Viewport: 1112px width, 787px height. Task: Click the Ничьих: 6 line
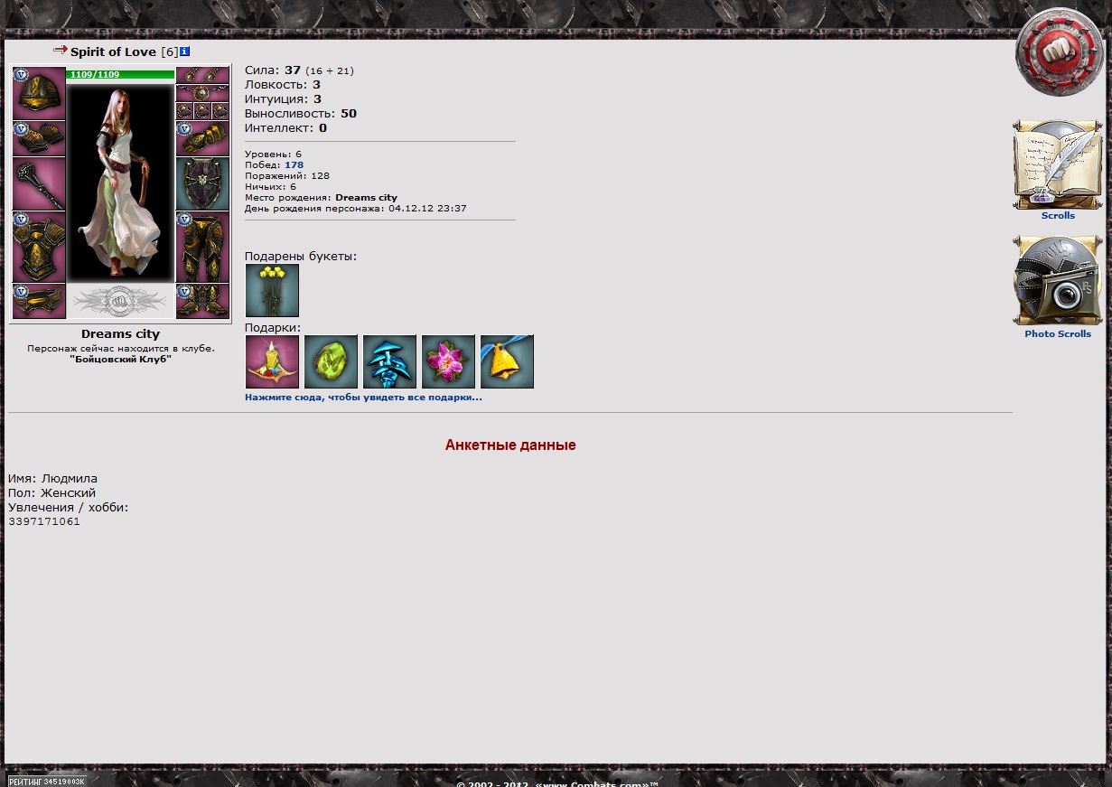[270, 187]
